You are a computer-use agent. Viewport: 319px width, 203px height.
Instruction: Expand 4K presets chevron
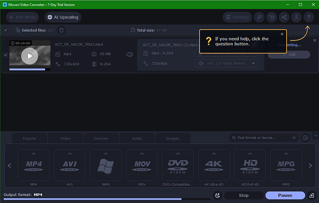(214, 154)
